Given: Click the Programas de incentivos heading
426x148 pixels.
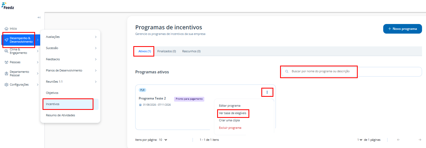Looking at the screenshot, I should pyautogui.click(x=169, y=27).
